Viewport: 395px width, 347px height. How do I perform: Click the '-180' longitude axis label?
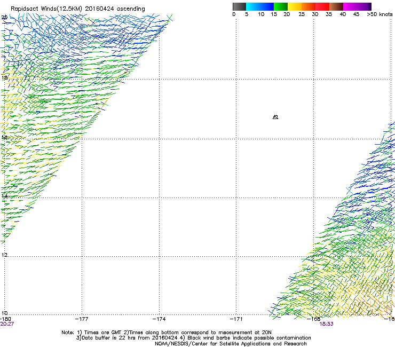click(x=5, y=319)
